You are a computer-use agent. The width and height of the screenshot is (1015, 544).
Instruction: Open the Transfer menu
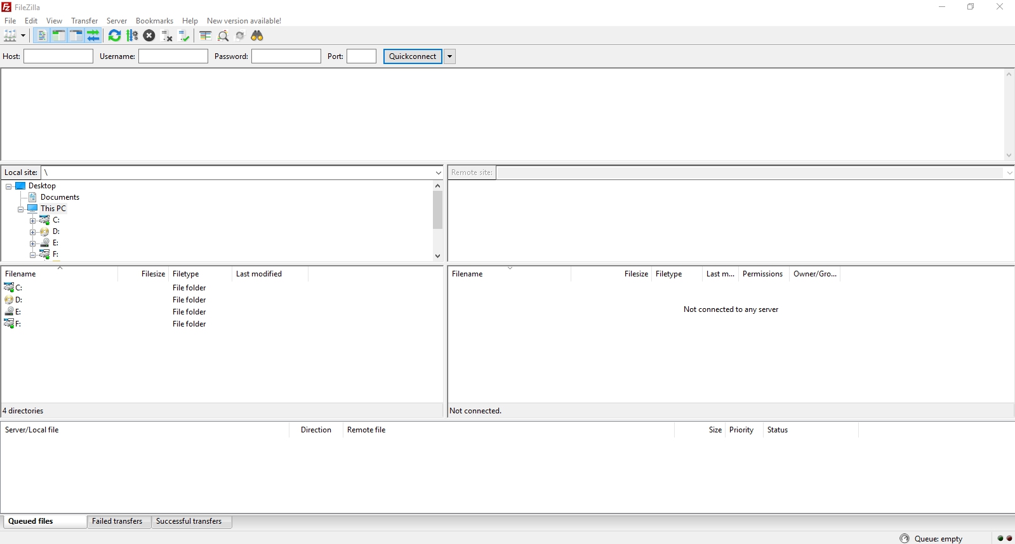[x=84, y=20]
